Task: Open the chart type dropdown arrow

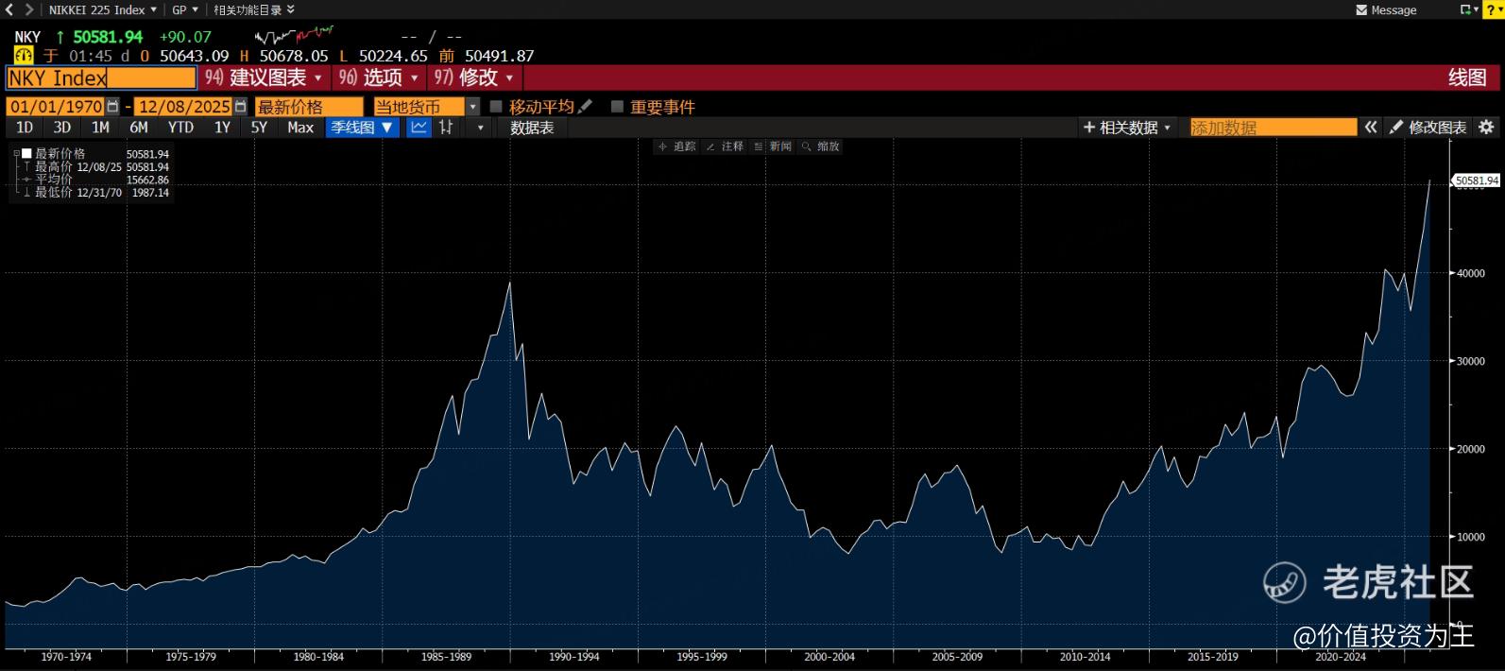Action: coord(480,128)
